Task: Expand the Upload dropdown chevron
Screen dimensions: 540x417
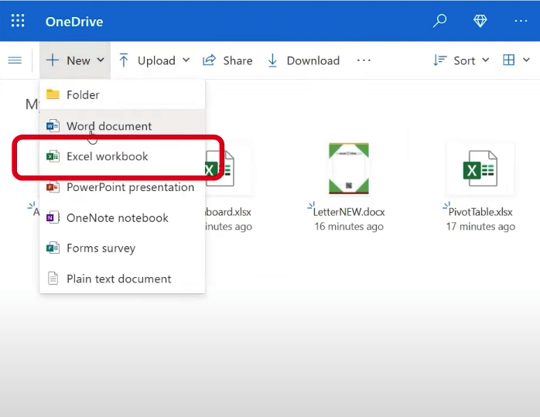Action: point(186,60)
